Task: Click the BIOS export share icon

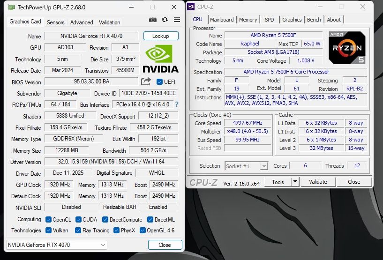Action: (x=146, y=82)
